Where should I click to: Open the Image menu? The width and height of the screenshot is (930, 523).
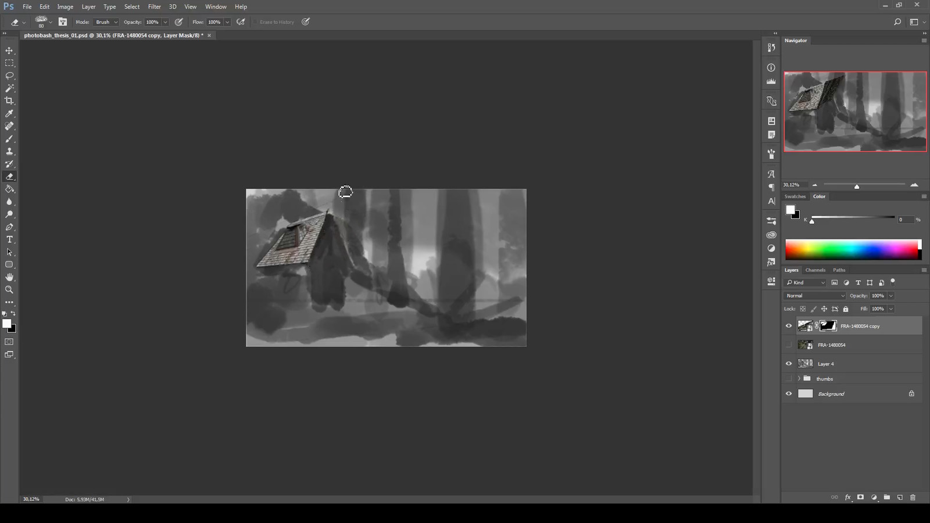pyautogui.click(x=65, y=6)
